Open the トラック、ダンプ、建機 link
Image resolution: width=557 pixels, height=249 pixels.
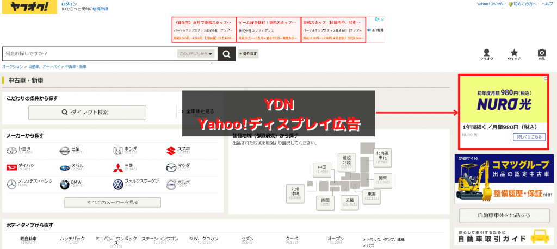point(386,240)
